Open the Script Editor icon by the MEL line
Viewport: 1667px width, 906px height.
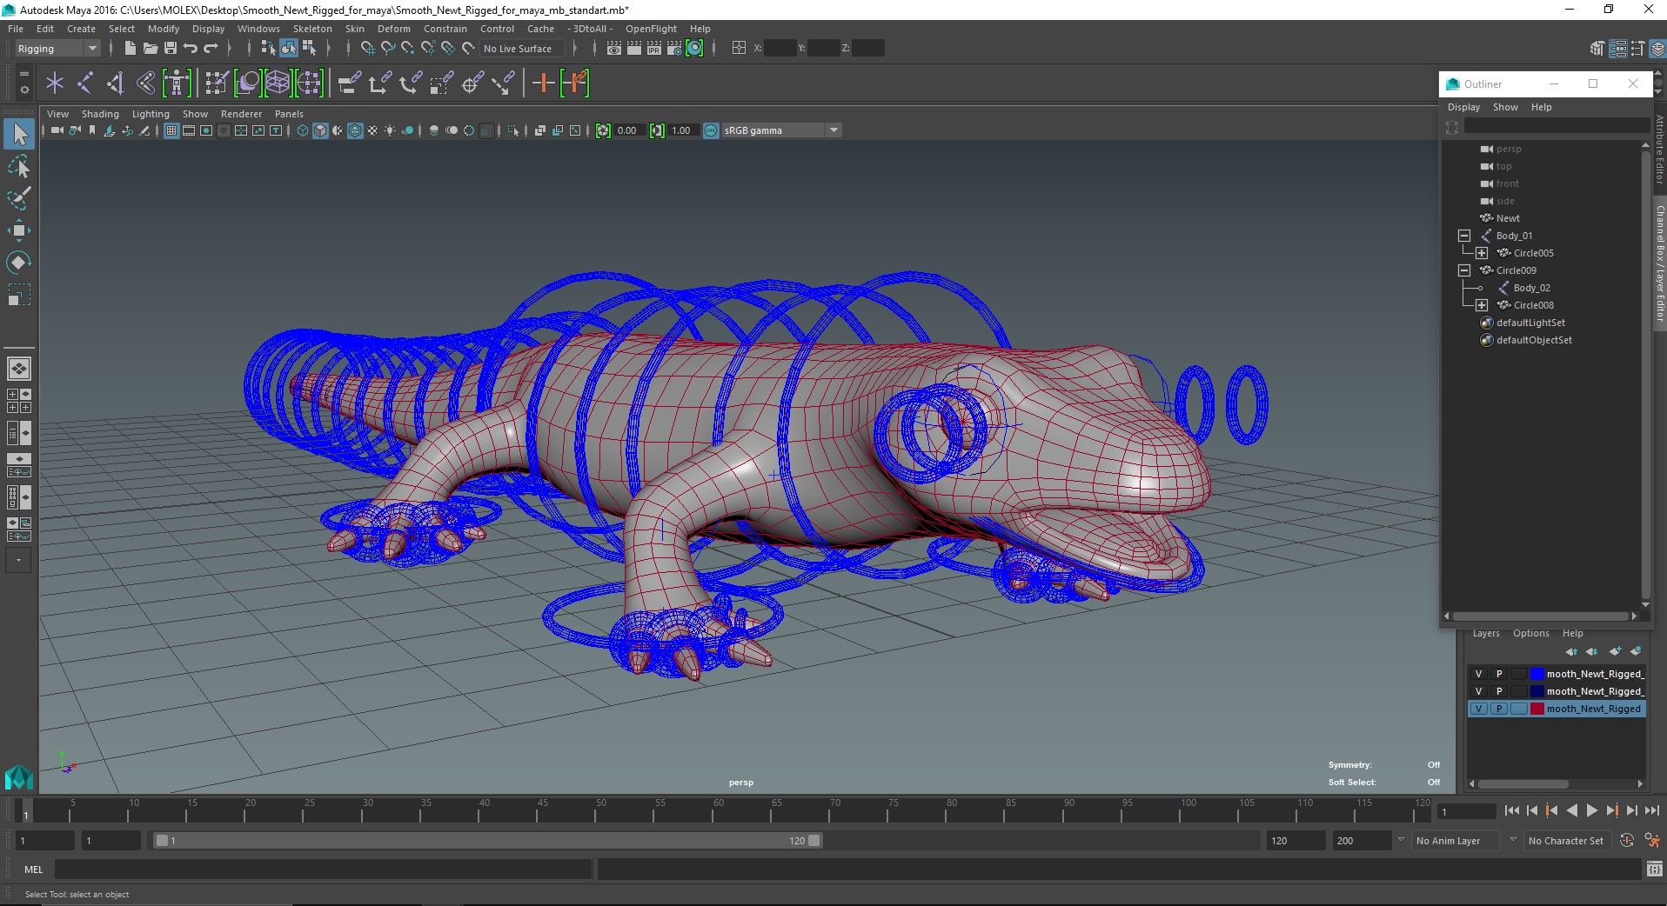pyautogui.click(x=1654, y=869)
